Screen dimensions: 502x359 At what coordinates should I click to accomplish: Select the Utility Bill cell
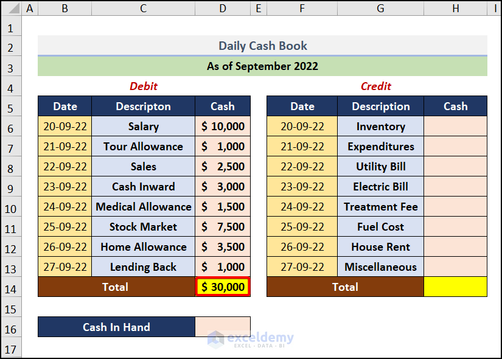[x=381, y=167]
